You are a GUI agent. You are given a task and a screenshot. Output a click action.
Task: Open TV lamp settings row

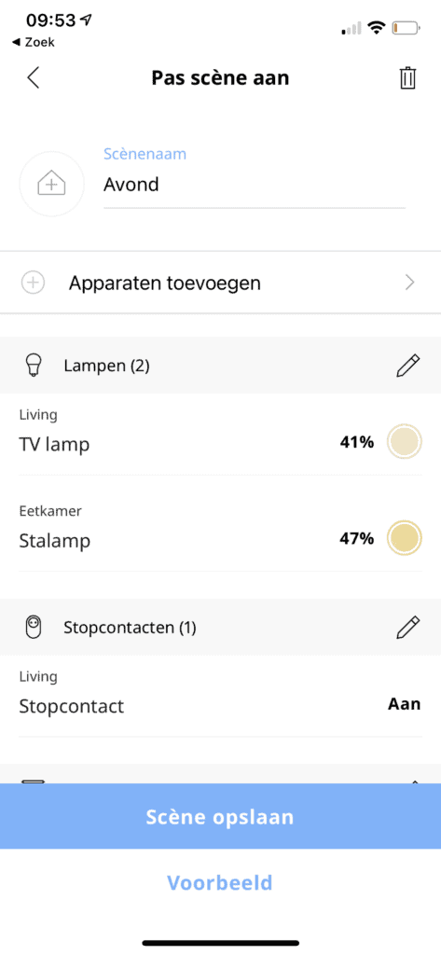[x=220, y=435]
